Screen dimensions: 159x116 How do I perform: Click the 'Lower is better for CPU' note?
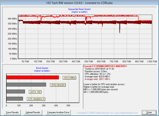click(104, 84)
